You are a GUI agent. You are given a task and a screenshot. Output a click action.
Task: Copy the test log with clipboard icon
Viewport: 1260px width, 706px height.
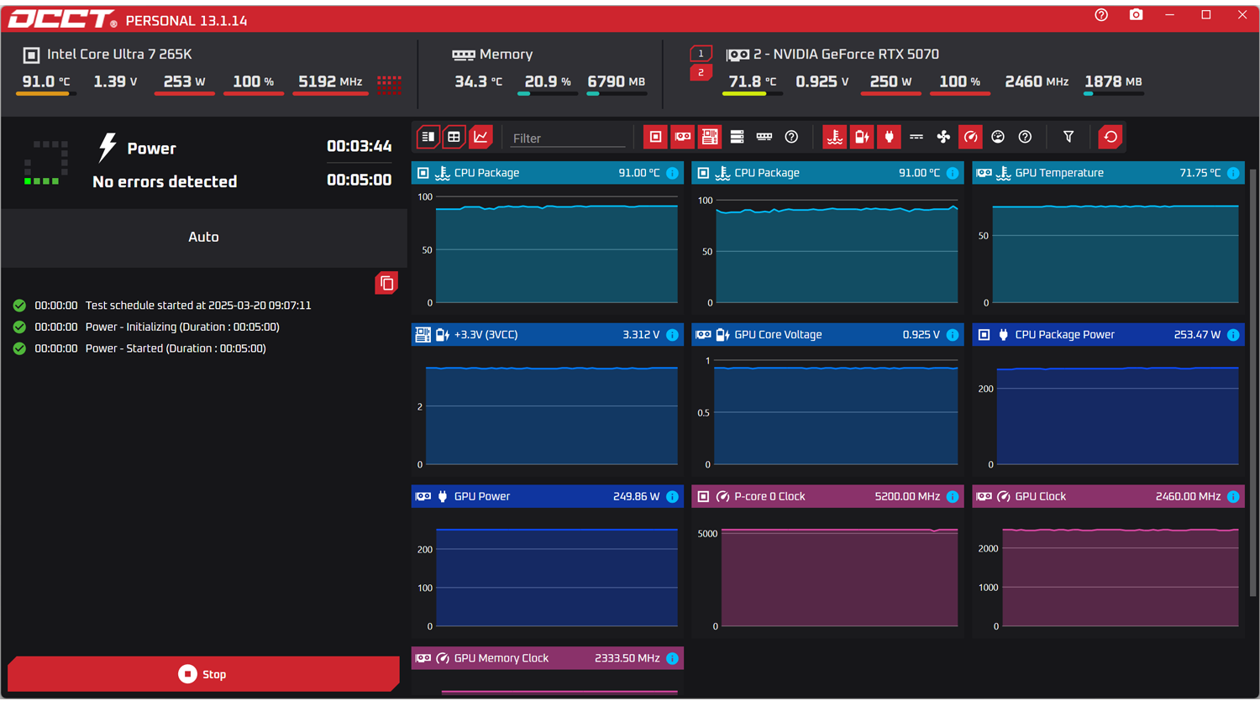[x=386, y=283]
